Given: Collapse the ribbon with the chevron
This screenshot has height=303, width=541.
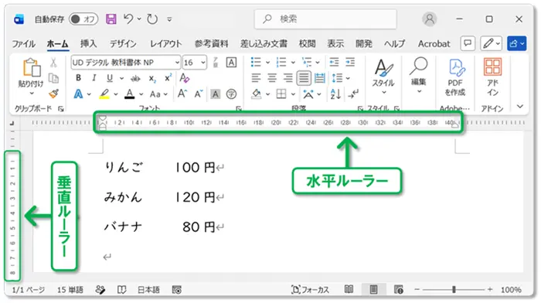Looking at the screenshot, I should click(x=519, y=107).
